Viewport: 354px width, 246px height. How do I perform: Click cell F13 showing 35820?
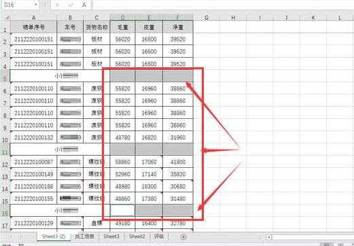pyautogui.click(x=178, y=174)
